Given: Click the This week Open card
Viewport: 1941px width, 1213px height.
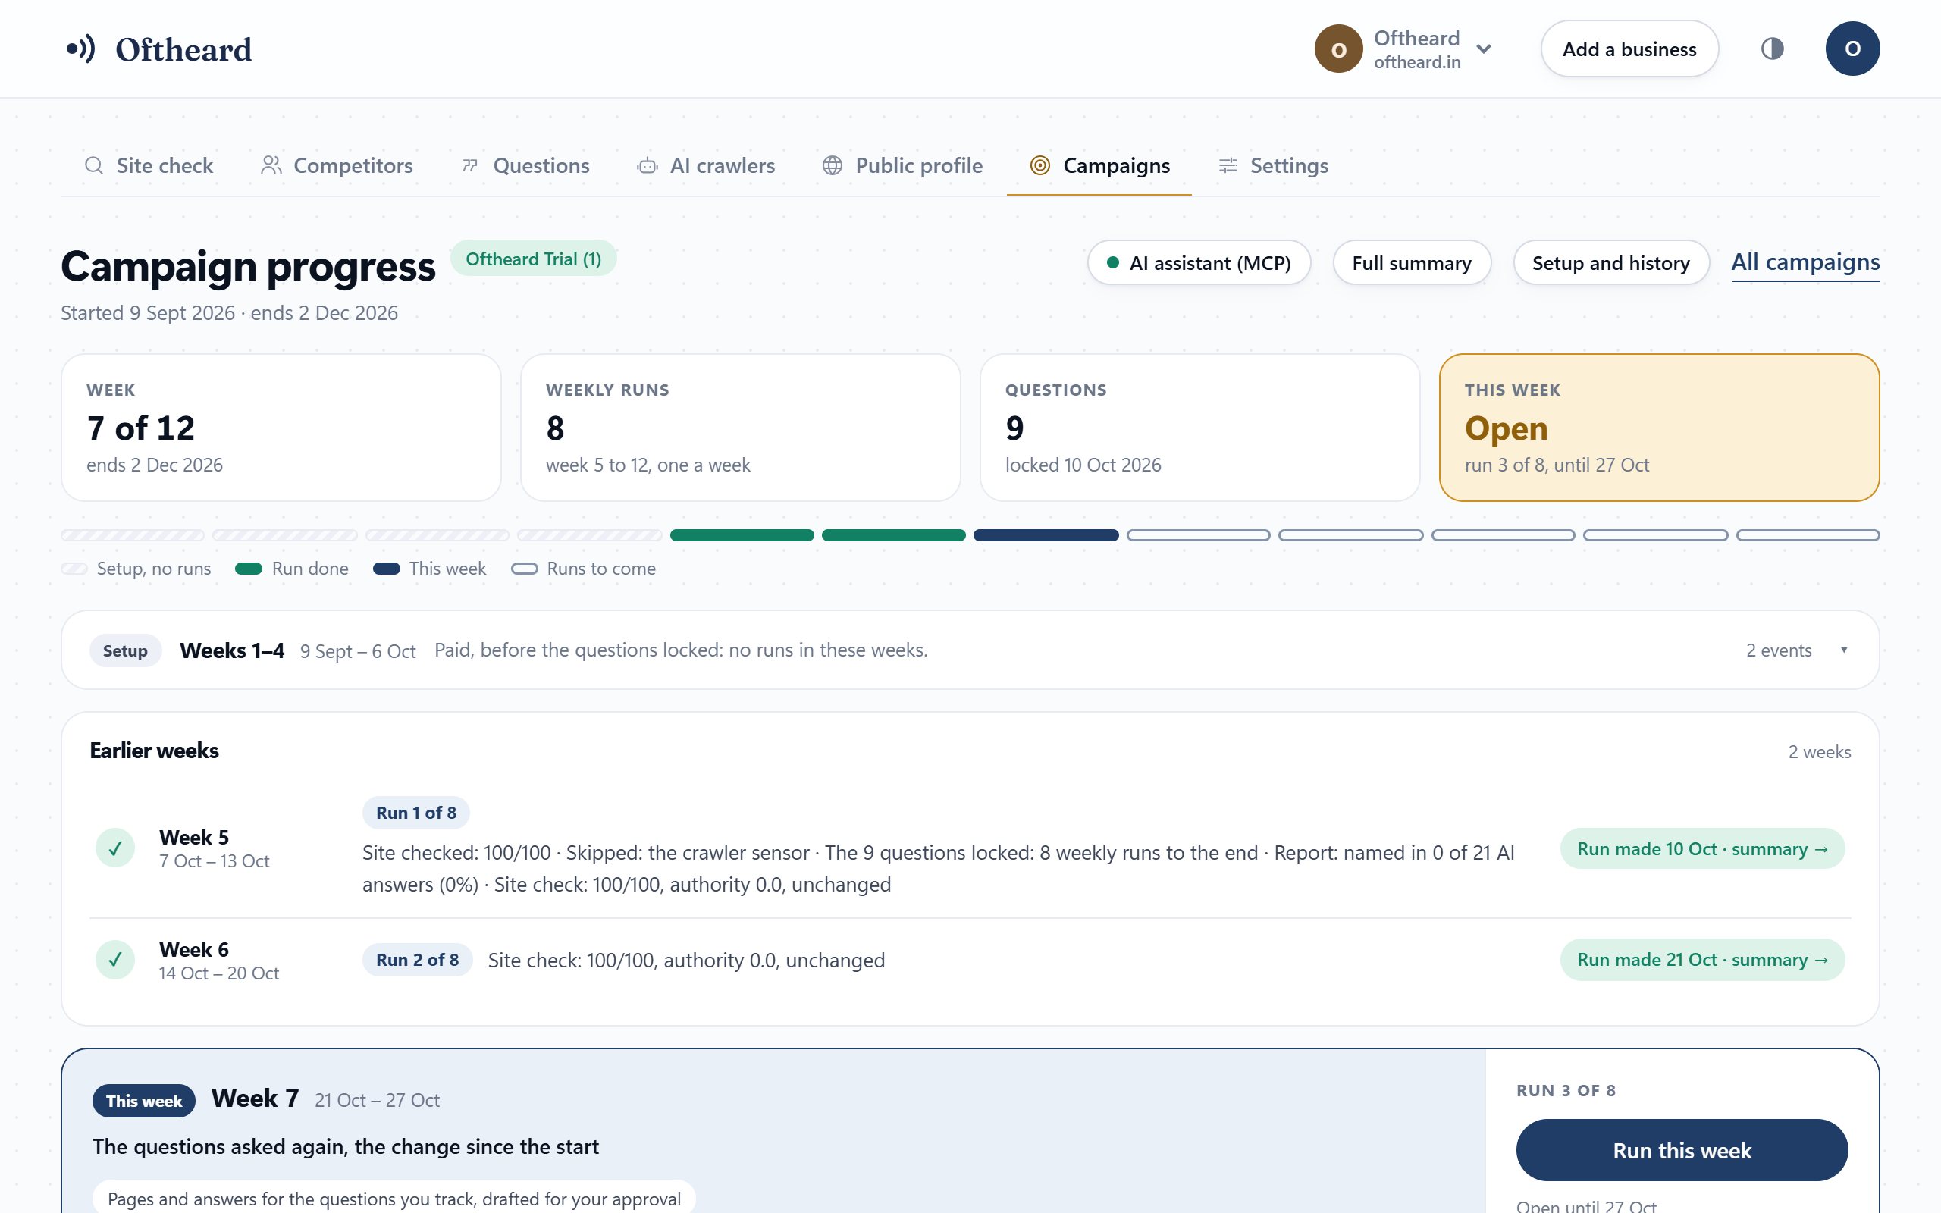Looking at the screenshot, I should [1660, 428].
